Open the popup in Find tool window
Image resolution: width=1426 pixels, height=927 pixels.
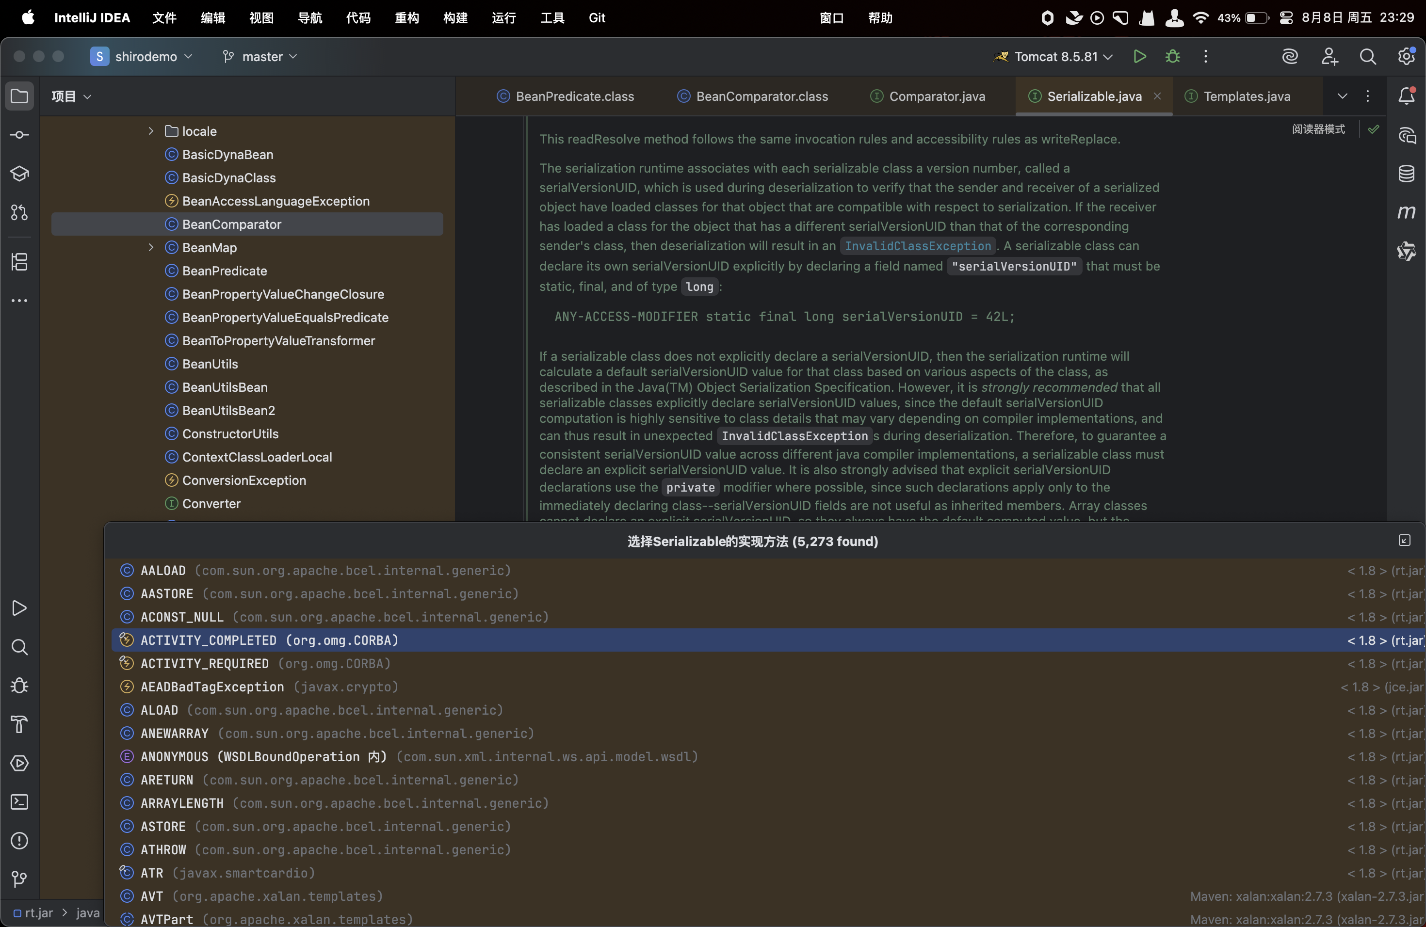point(1405,541)
